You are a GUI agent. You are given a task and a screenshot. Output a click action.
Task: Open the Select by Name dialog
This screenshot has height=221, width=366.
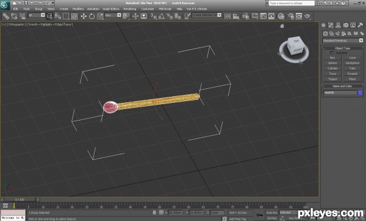pyautogui.click(x=58, y=16)
